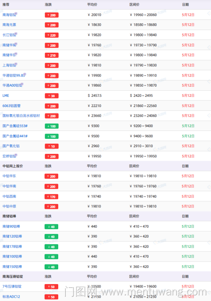Open the 上海铝锭 link

pyautogui.click(x=9, y=65)
